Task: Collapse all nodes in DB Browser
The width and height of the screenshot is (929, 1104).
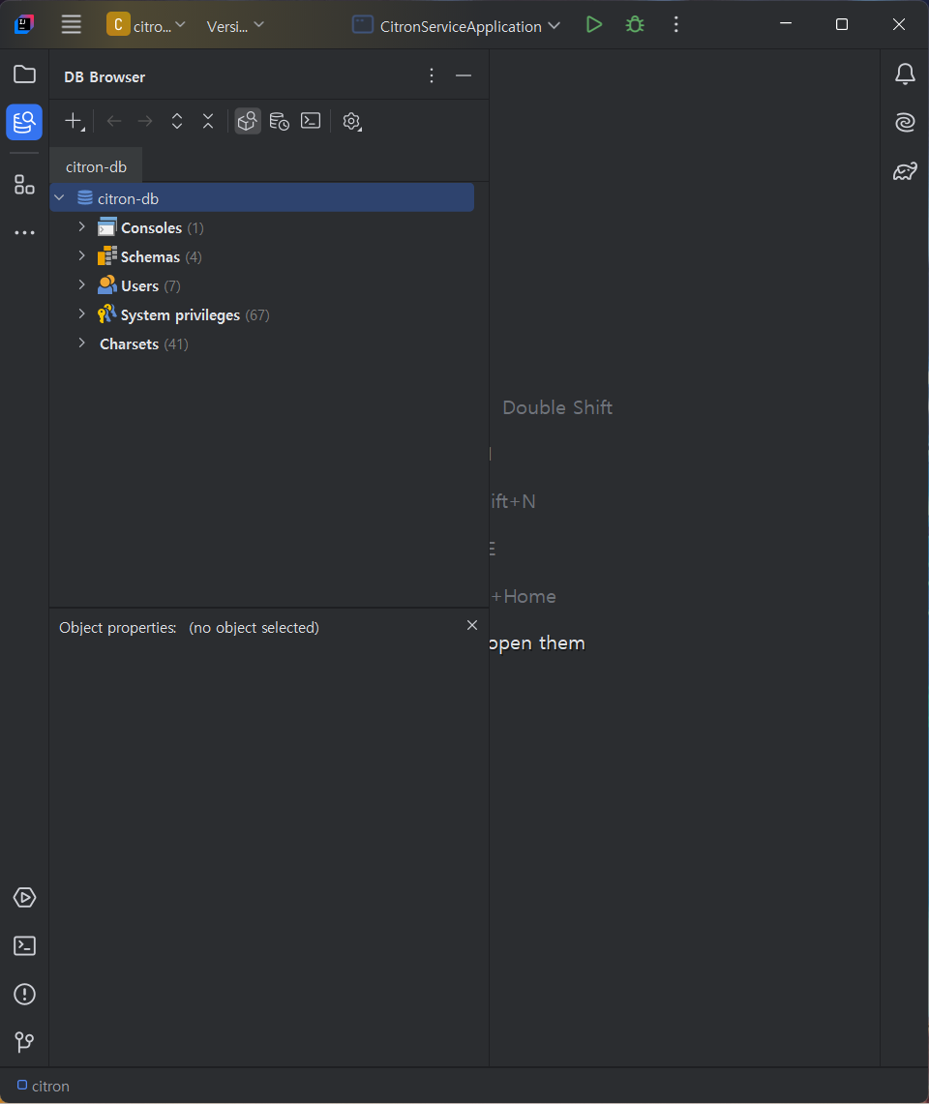Action: (208, 121)
